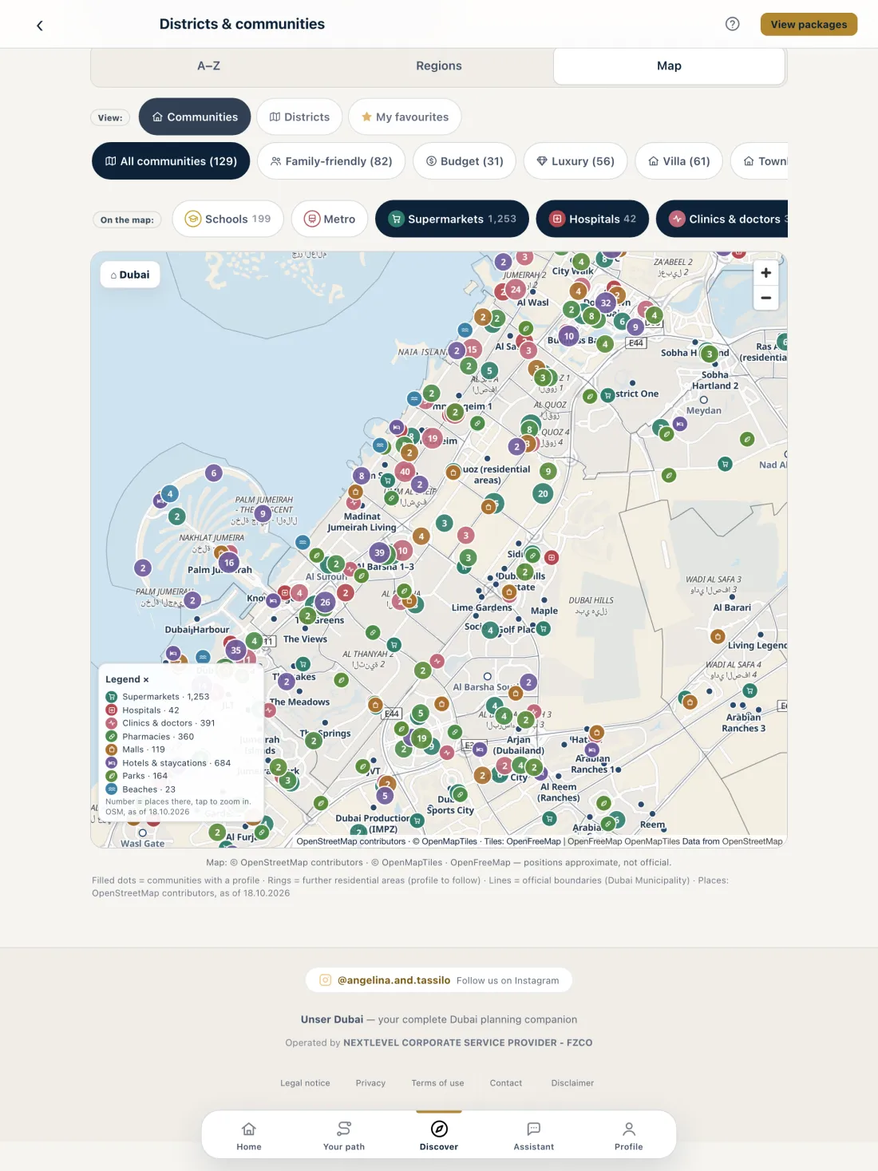Switch to the Regions tab
Image resolution: width=878 pixels, height=1171 pixels.
(439, 66)
